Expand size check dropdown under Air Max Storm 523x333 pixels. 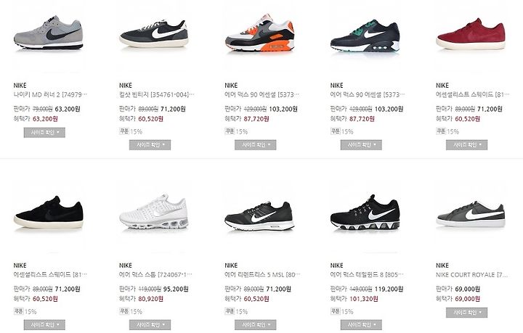150,325
